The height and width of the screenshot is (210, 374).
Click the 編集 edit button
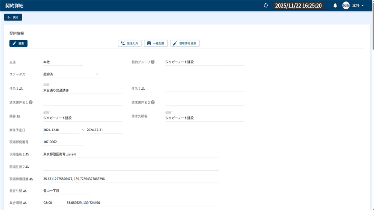pyautogui.click(x=18, y=43)
